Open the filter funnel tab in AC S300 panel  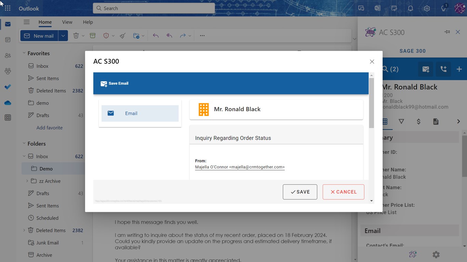pos(401,121)
